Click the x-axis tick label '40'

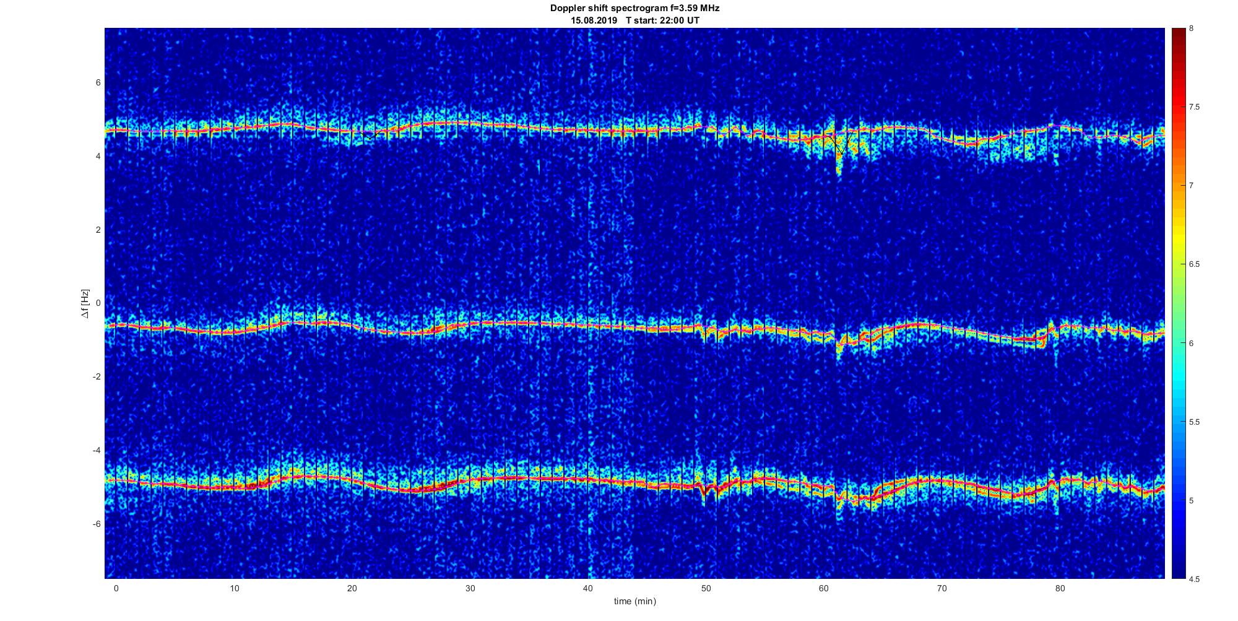tap(588, 588)
